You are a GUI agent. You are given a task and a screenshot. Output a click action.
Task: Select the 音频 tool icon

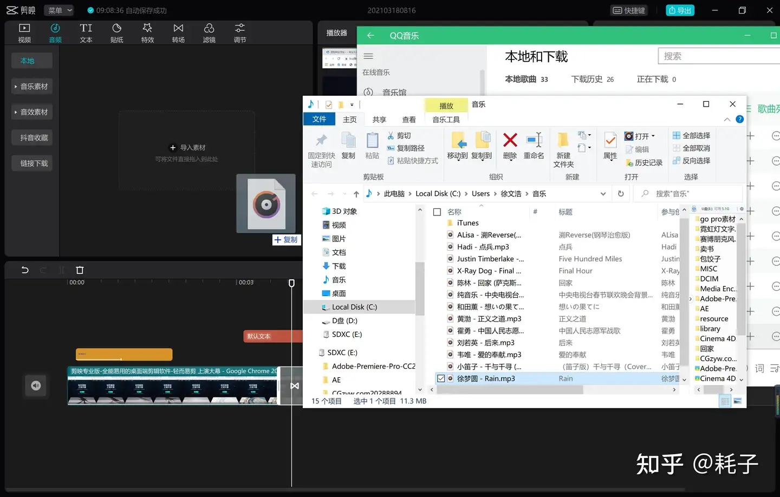pos(55,32)
